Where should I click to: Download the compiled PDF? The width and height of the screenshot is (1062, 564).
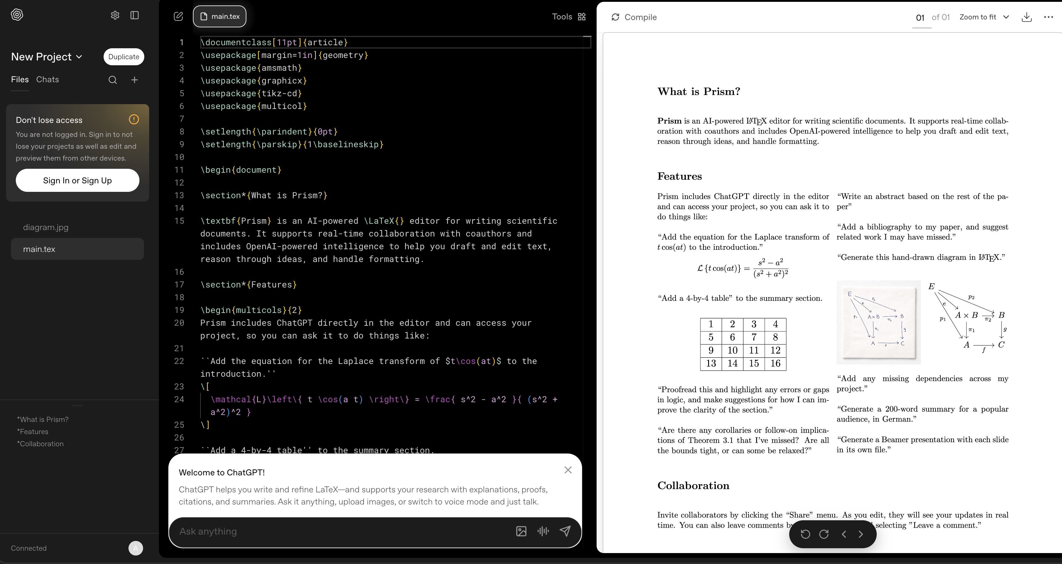click(1026, 17)
